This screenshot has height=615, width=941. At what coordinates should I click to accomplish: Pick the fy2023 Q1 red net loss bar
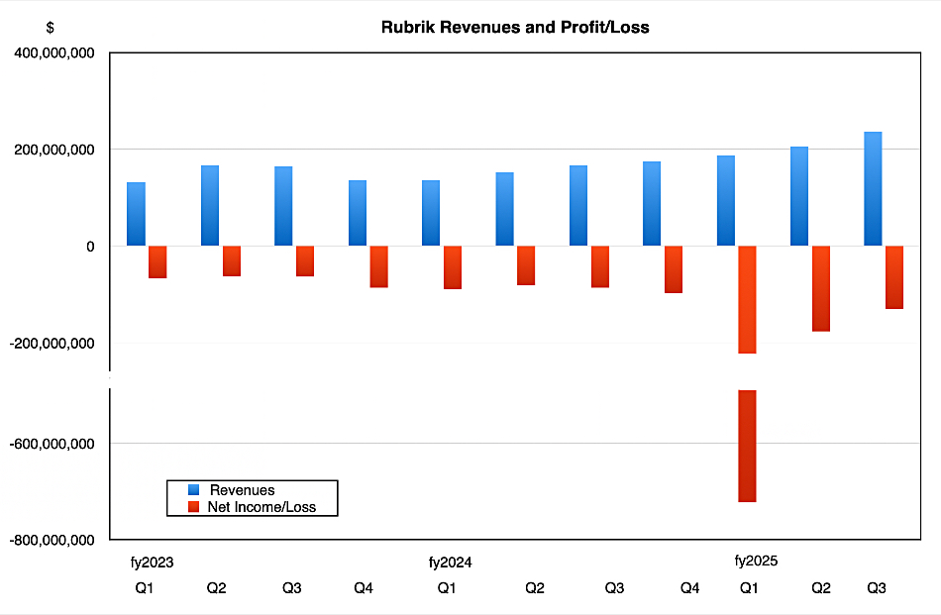pyautogui.click(x=157, y=262)
